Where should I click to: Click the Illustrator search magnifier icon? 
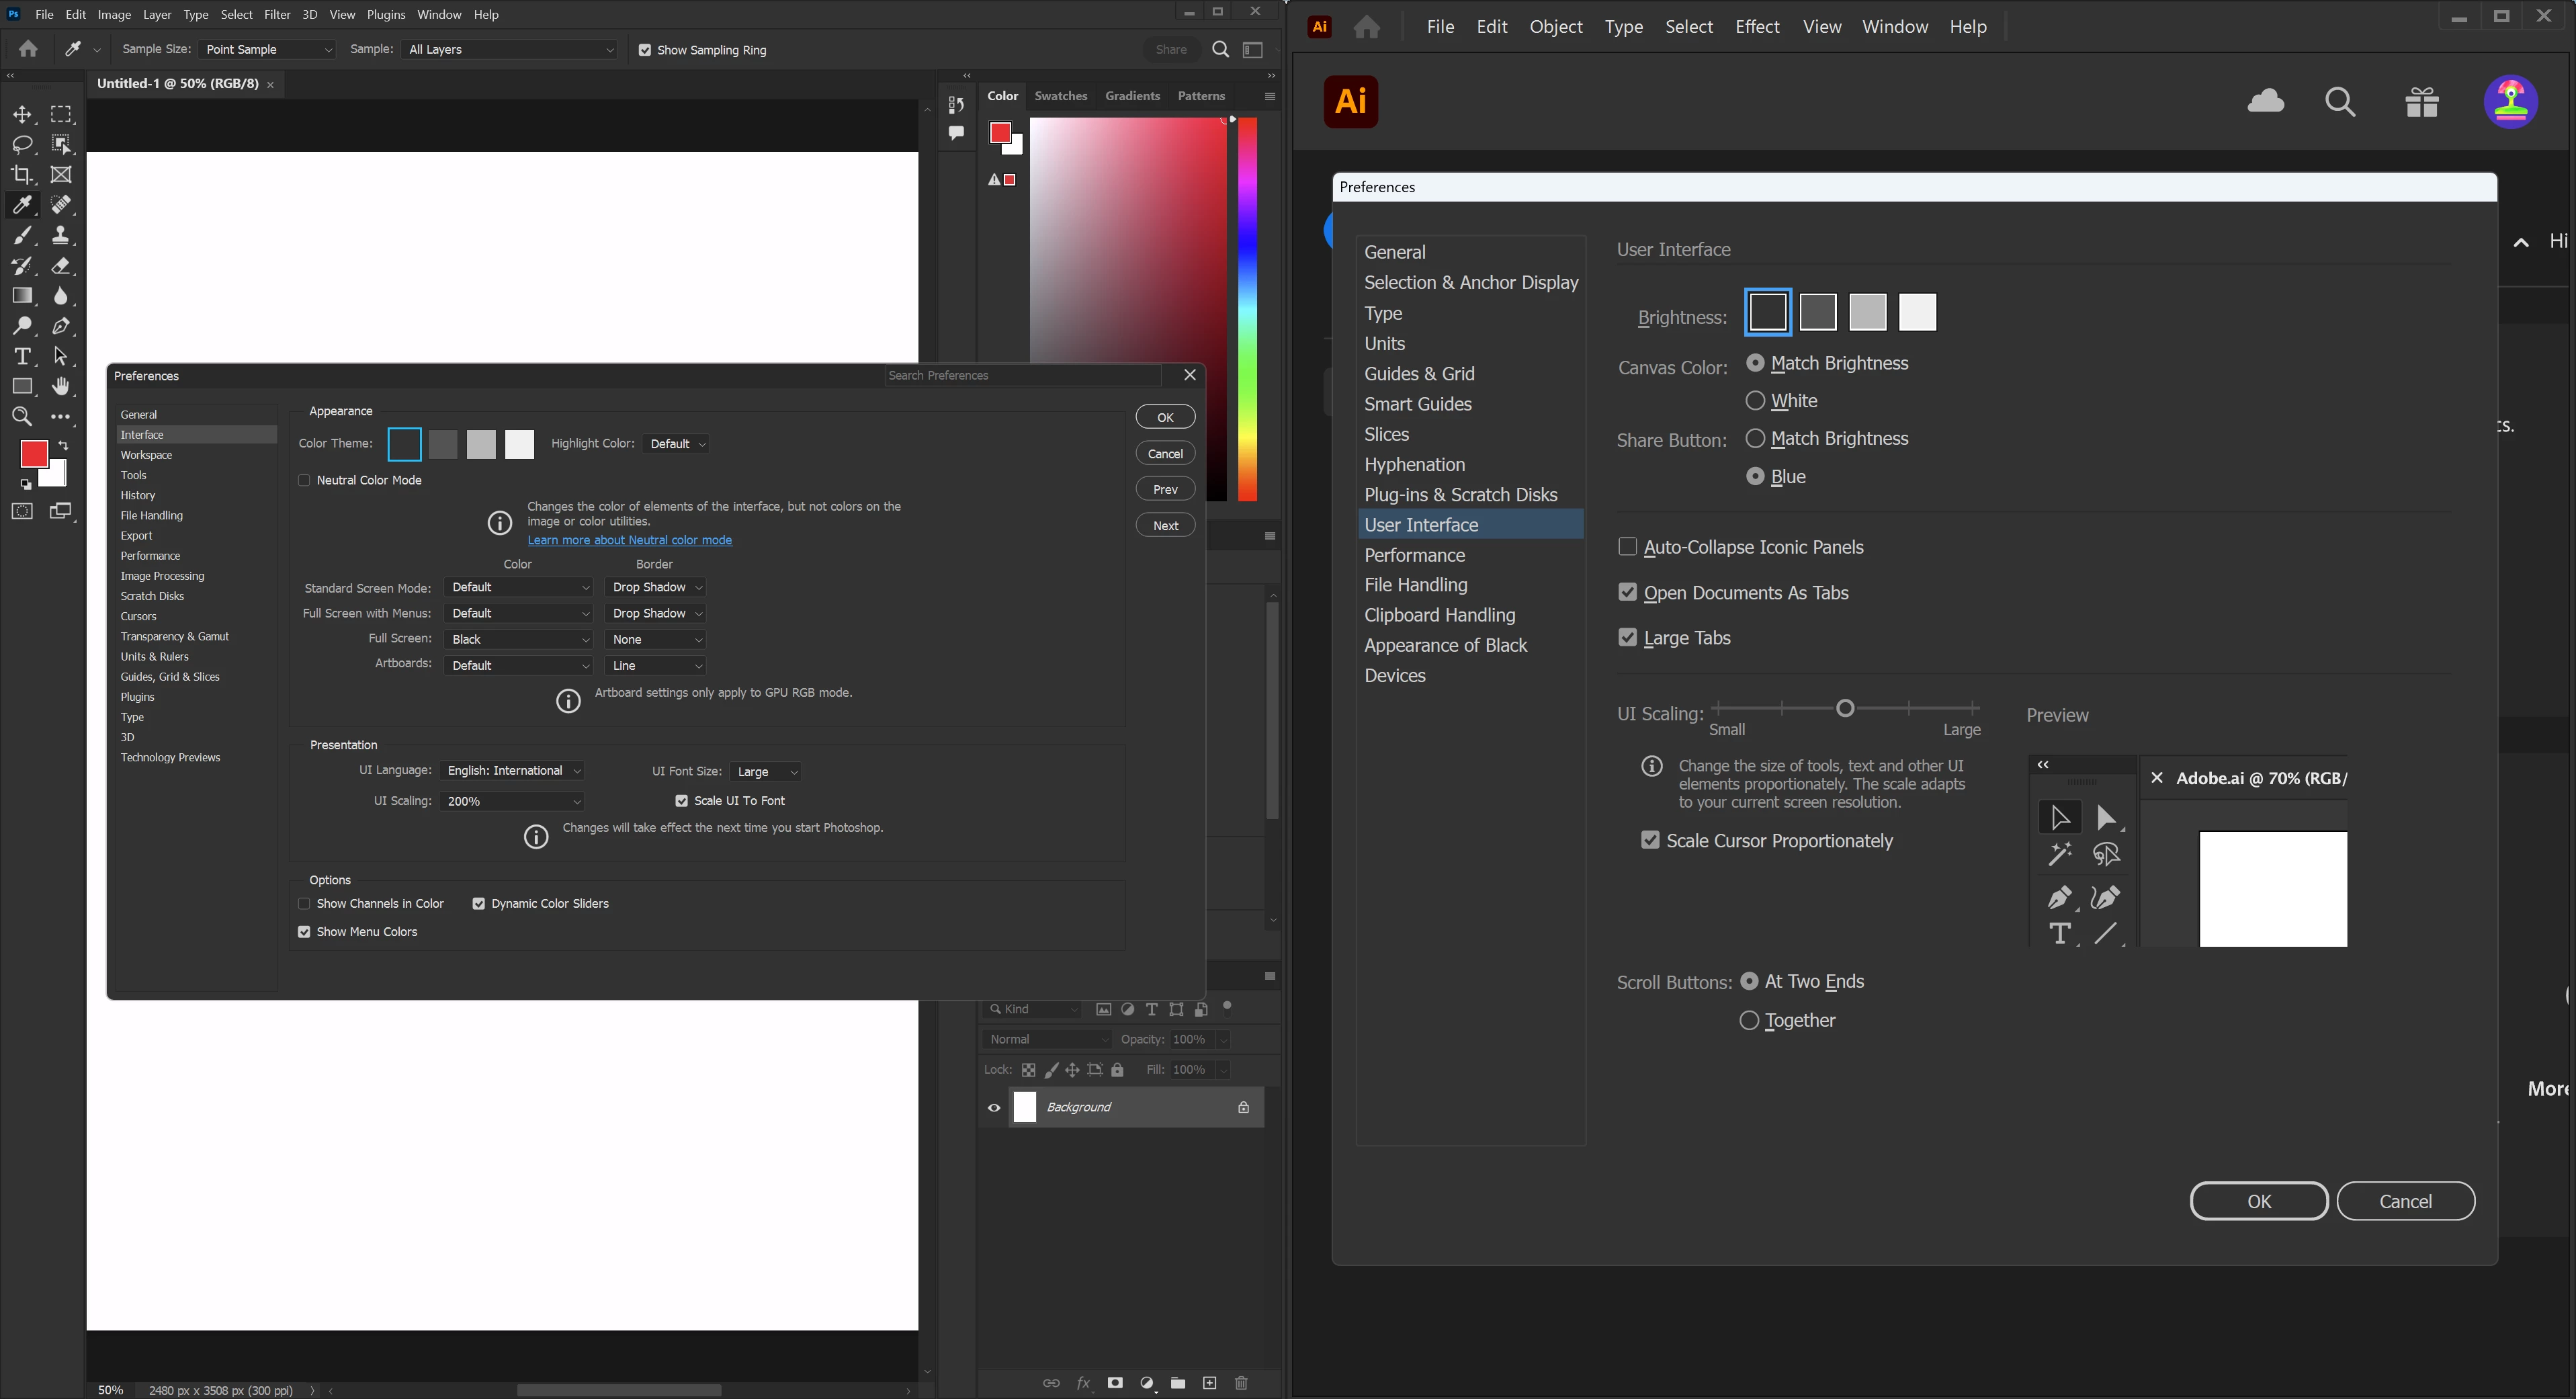tap(2340, 102)
